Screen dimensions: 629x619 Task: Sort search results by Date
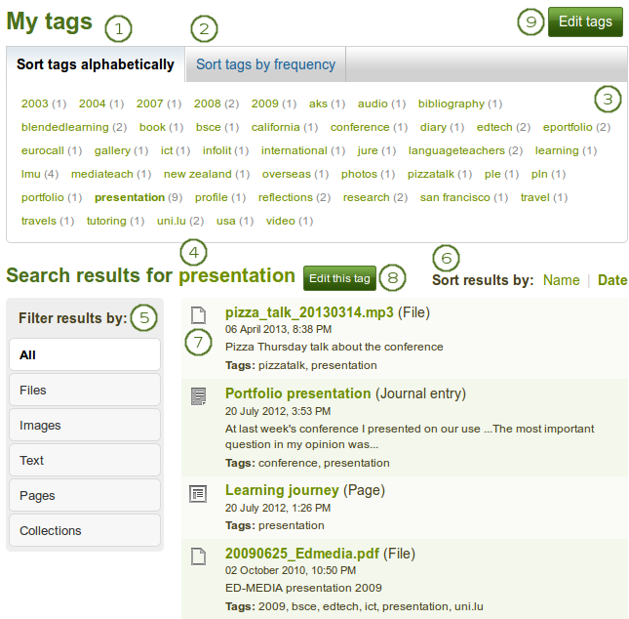click(612, 280)
